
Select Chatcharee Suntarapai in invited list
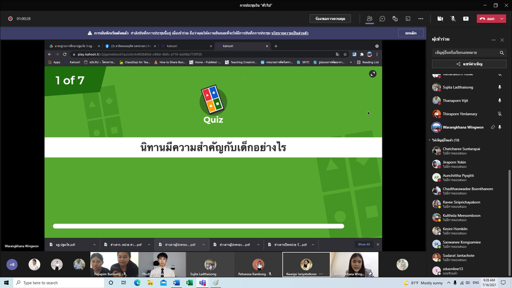click(469, 150)
